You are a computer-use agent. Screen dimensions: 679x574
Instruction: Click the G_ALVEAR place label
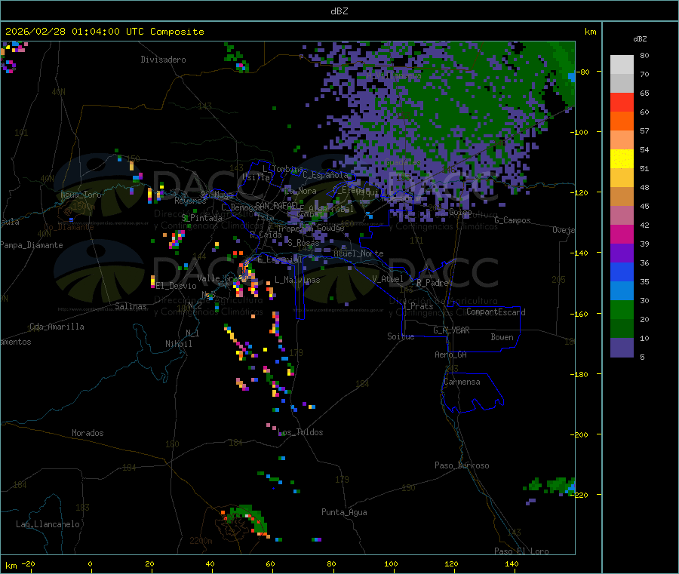click(451, 330)
